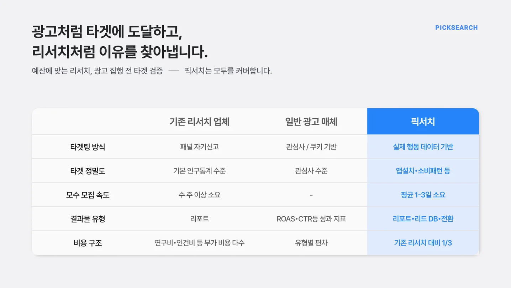511x288 pixels.
Task: Select row label '비용 구조'
Action: [x=88, y=243]
